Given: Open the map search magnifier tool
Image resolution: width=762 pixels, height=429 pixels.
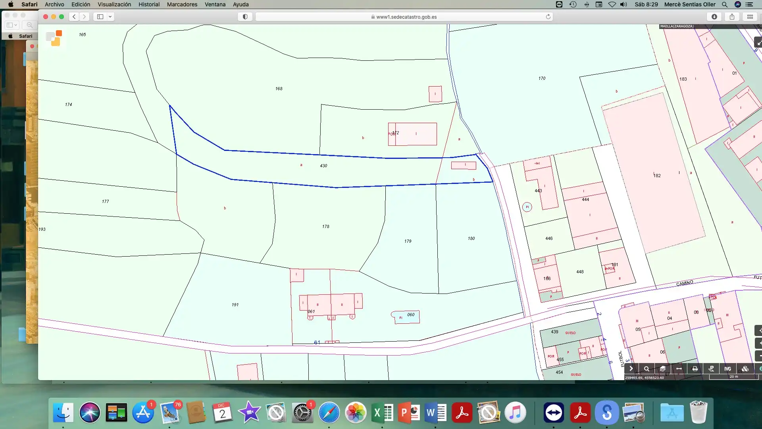Looking at the screenshot, I should click(x=647, y=369).
